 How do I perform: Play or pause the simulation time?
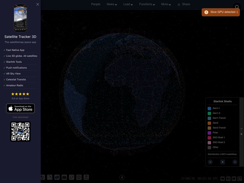228,178
